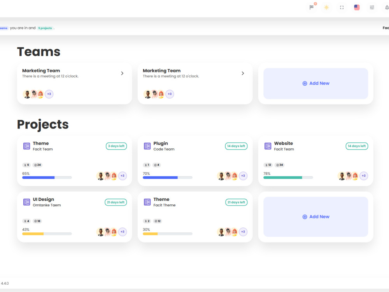Click first avatar on first Marketing Team

pyautogui.click(x=27, y=94)
